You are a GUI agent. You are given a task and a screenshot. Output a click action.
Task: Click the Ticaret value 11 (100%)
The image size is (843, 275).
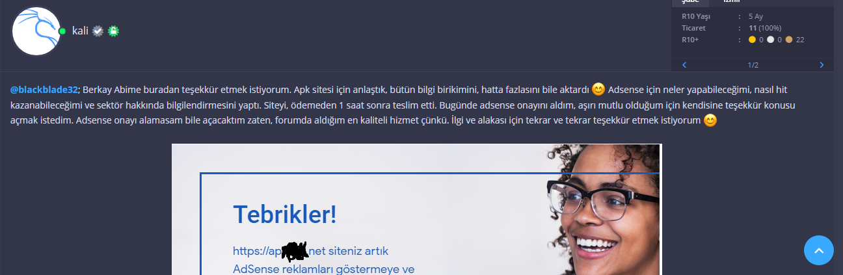tap(765, 28)
